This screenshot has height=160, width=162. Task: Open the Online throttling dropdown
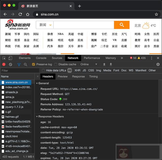point(89,64)
